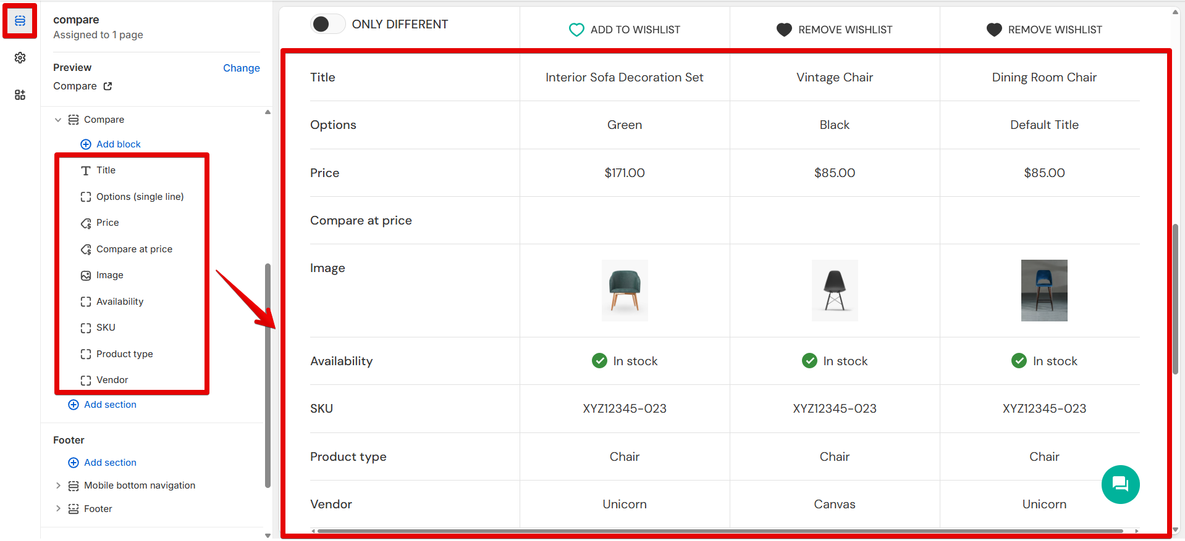Image resolution: width=1185 pixels, height=541 pixels.
Task: Toggle the Only Different switch
Action: coord(327,24)
